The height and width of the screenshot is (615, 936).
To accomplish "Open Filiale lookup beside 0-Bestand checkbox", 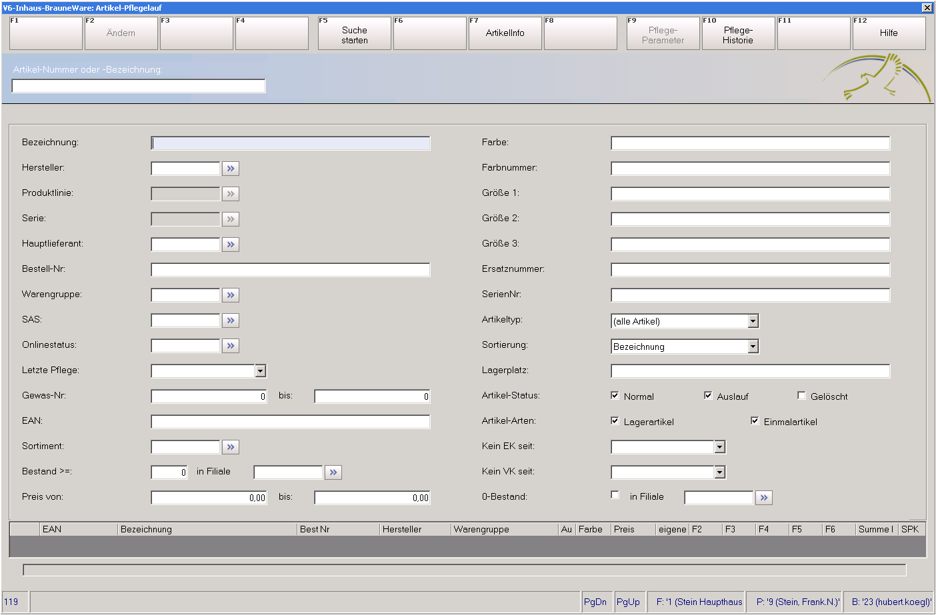I will [x=764, y=498].
